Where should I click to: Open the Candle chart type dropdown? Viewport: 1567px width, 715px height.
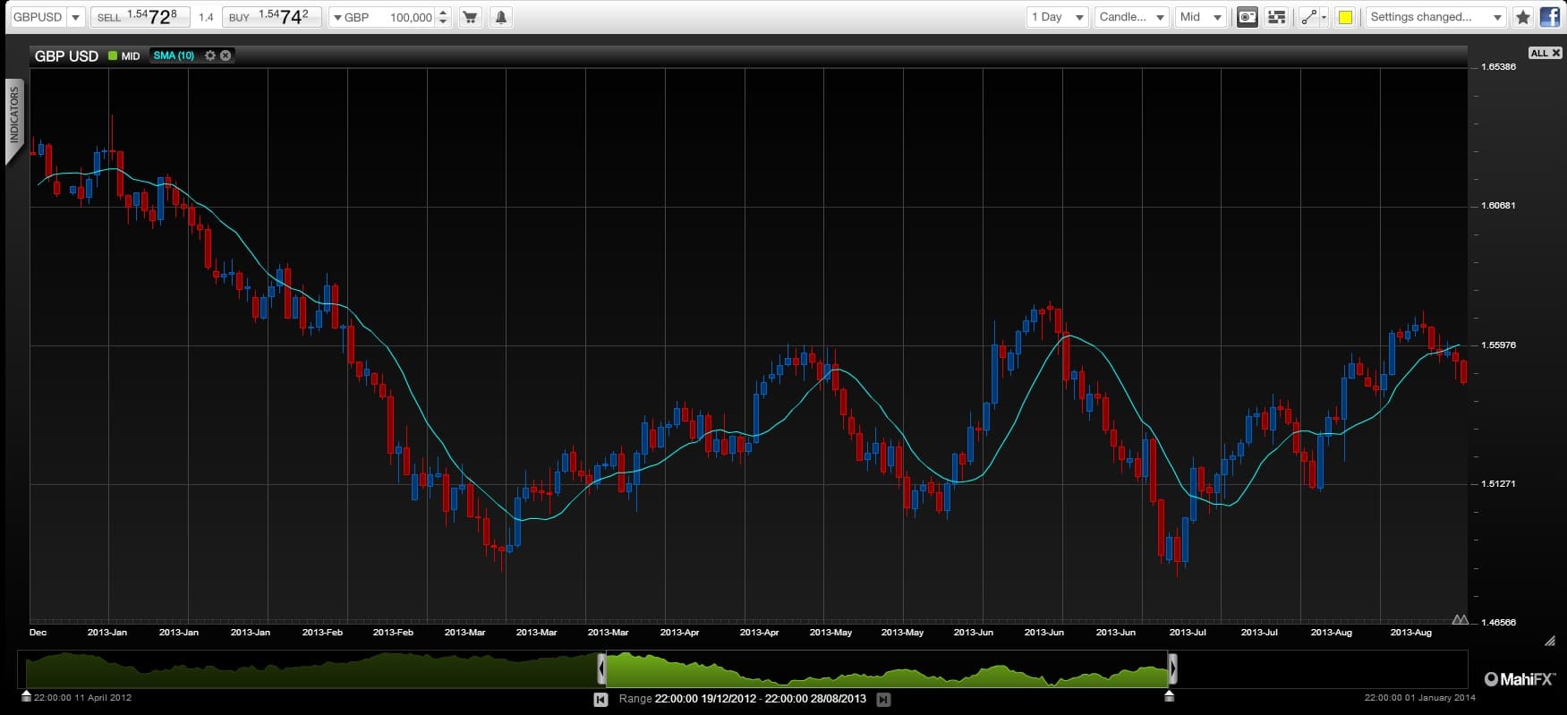coord(1132,17)
